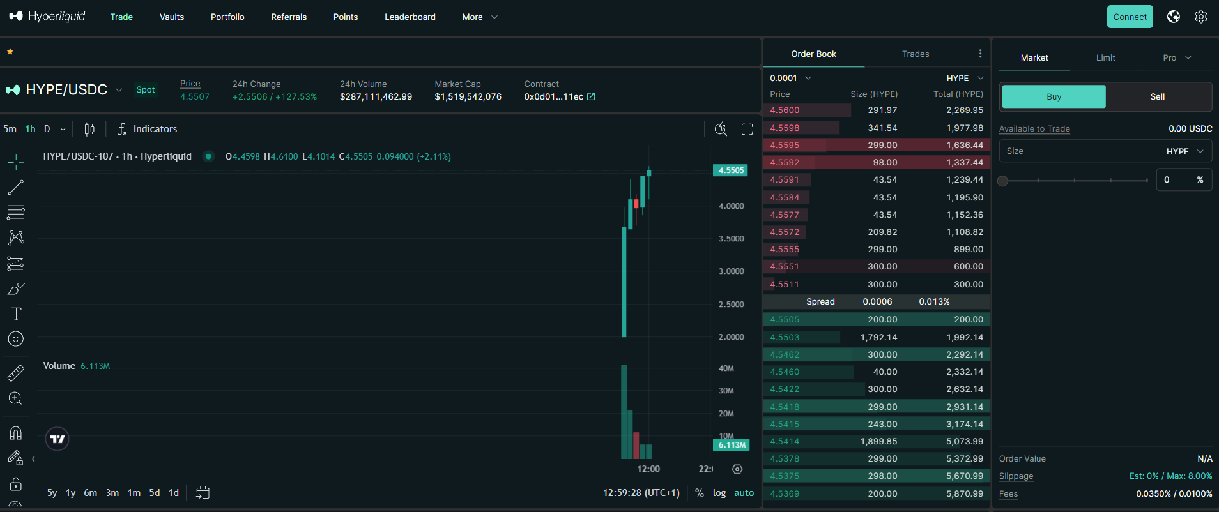Open the candlestick chart style selector
The image size is (1219, 512).
[x=89, y=129]
